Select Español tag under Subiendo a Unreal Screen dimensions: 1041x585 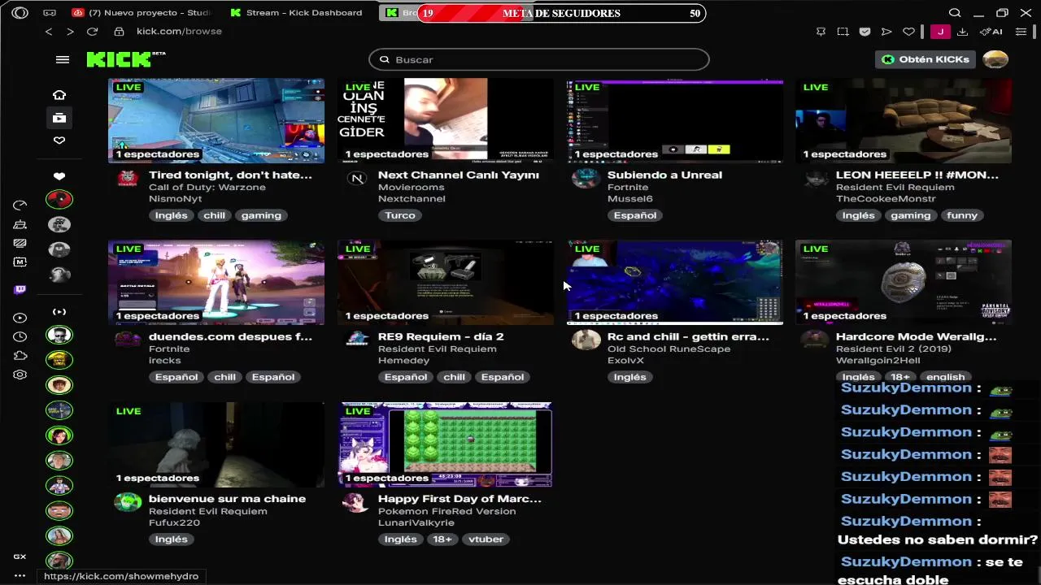[x=634, y=215]
